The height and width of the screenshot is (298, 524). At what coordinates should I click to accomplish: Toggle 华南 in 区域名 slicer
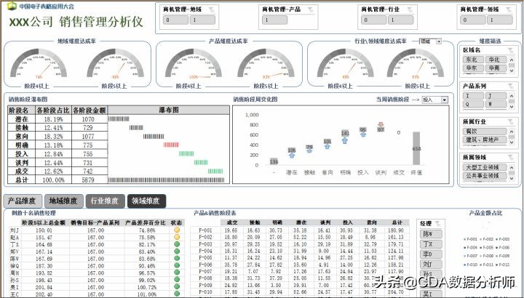(496, 68)
